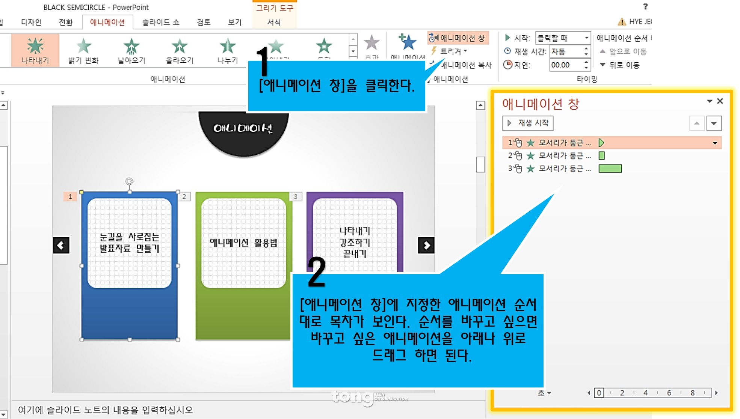Open the 초 (Seconds) zoom dropdown
This screenshot has width=740, height=419.
544,393
